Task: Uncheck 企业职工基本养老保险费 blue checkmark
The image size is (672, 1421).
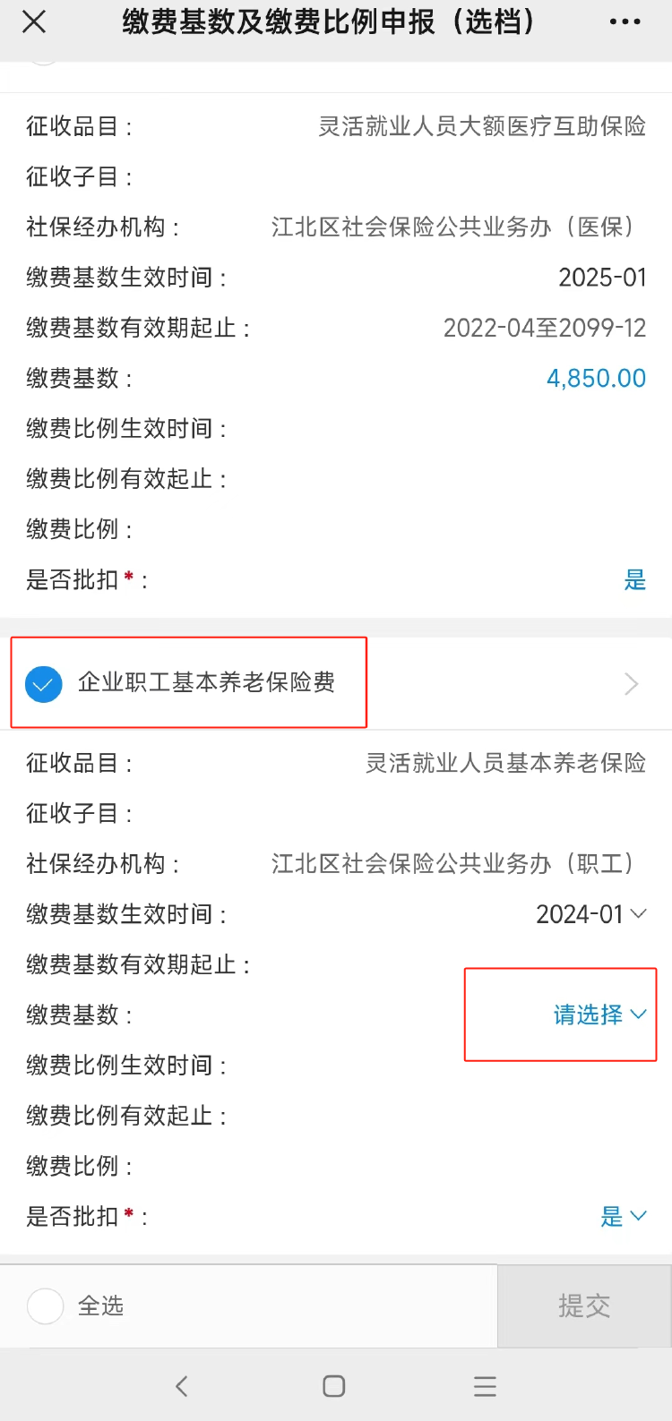Action: (44, 685)
